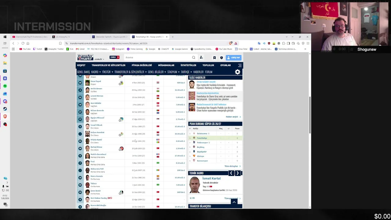The width and height of the screenshot is (391, 220).
Task: Open the Windows Start button
Action: tap(5, 37)
